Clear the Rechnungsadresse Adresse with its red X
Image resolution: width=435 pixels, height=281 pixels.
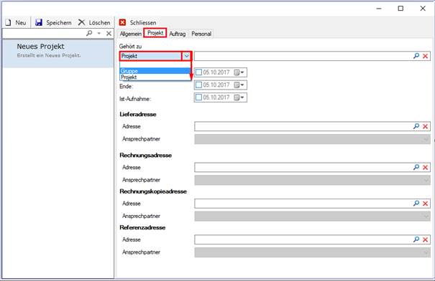(x=425, y=167)
